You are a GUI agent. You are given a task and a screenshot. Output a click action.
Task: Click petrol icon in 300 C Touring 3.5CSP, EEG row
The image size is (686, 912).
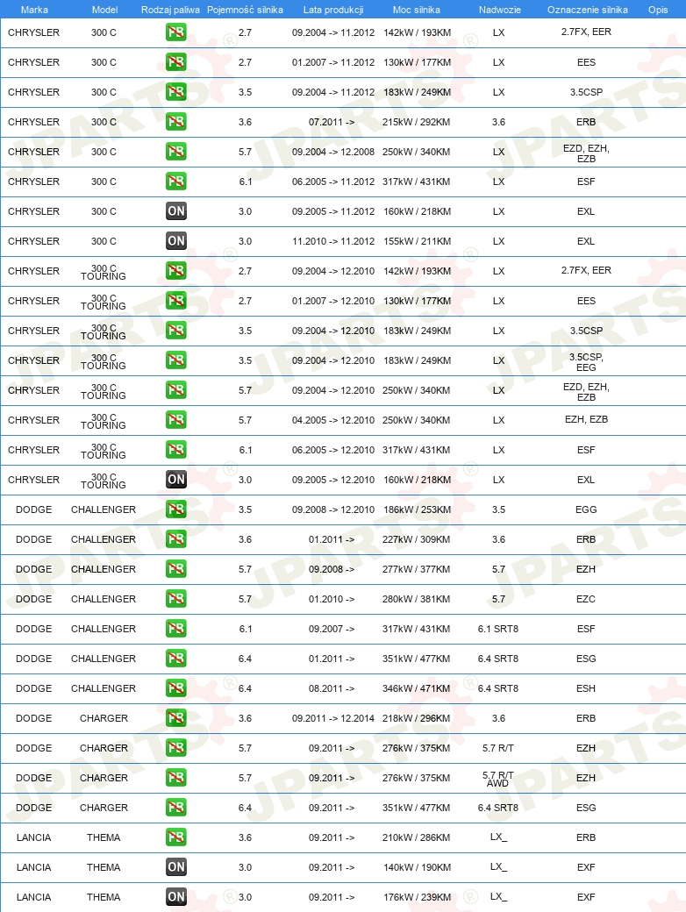[x=175, y=360]
